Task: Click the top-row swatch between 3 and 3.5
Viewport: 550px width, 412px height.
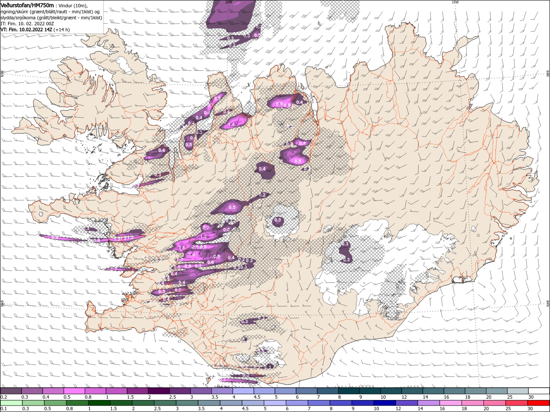Action: click(201, 391)
